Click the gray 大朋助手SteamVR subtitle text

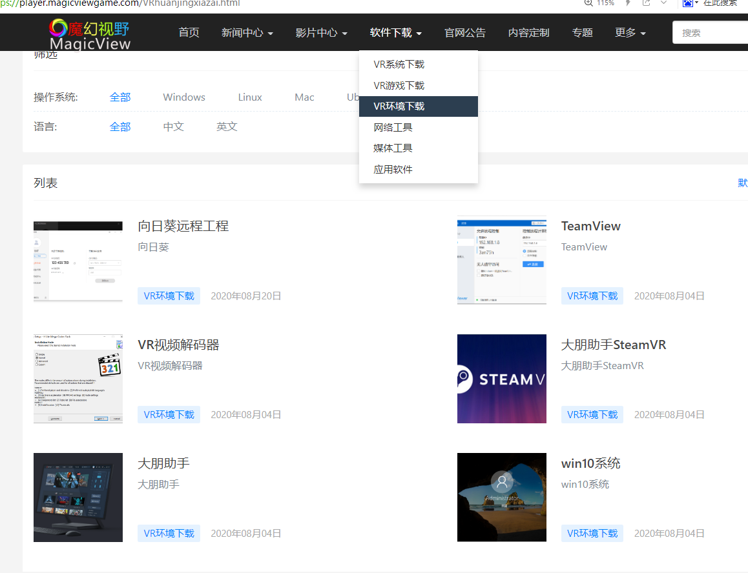point(602,366)
